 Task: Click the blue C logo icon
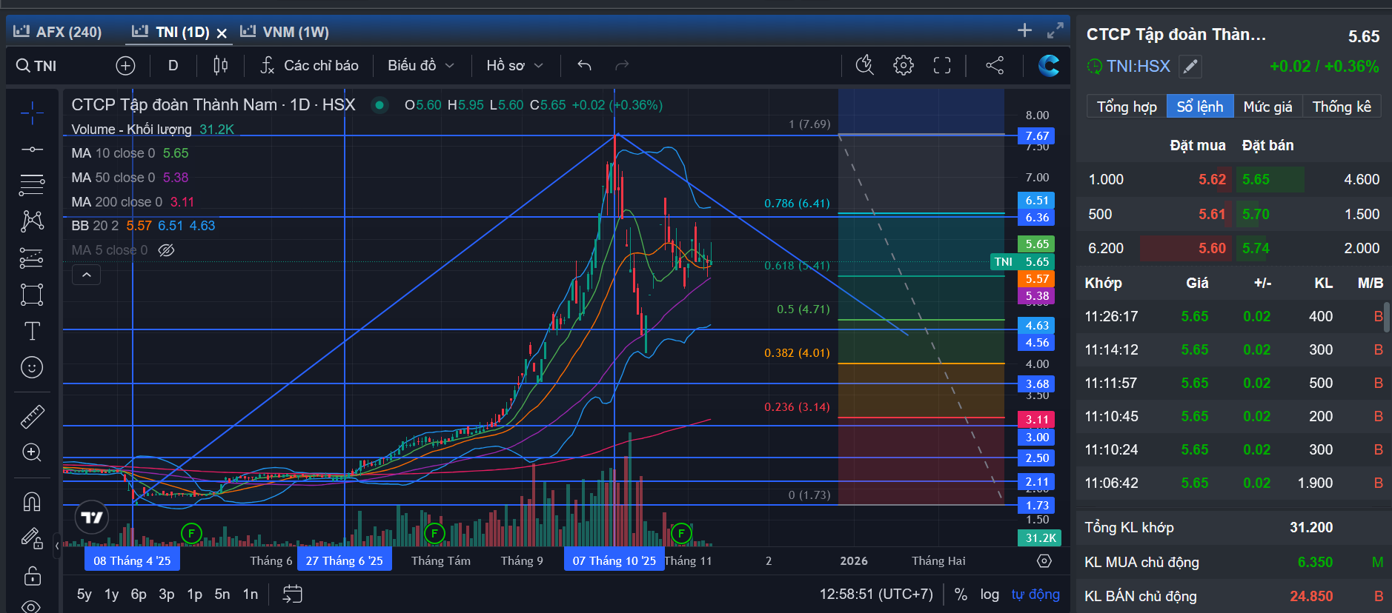coord(1048,66)
